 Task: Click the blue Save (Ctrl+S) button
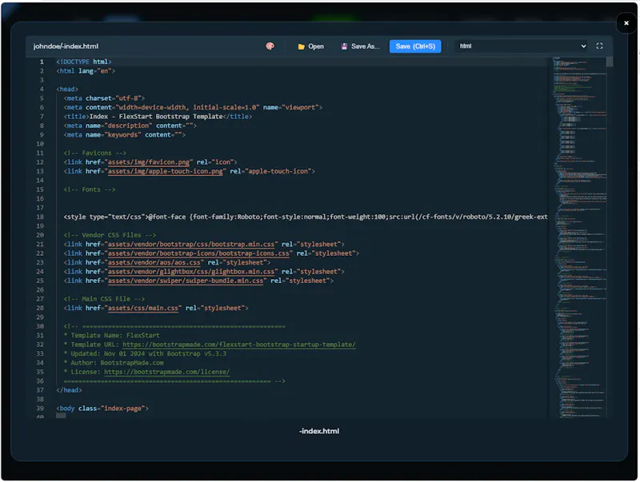click(415, 46)
